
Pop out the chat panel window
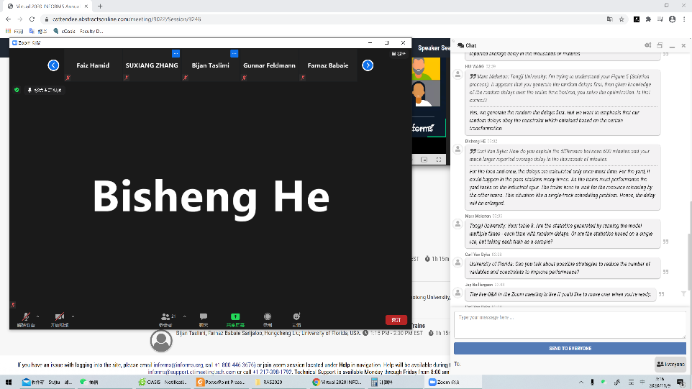(659, 45)
